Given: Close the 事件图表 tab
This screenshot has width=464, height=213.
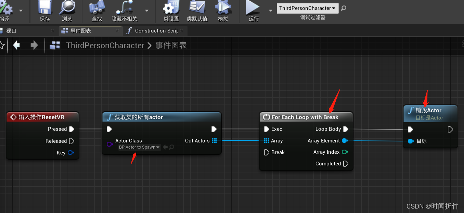Looking at the screenshot, I should [x=117, y=31].
